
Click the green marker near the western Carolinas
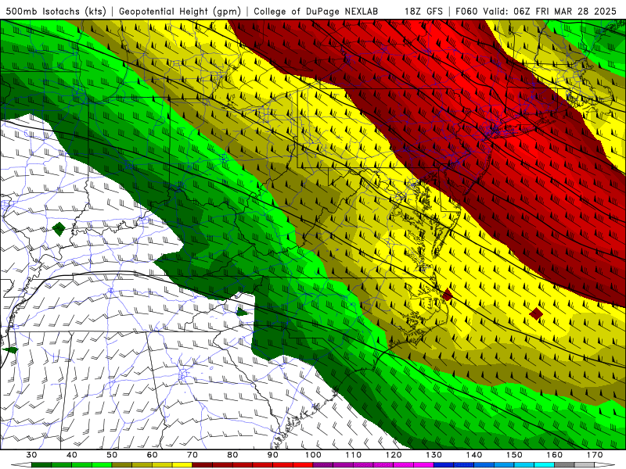point(242,312)
